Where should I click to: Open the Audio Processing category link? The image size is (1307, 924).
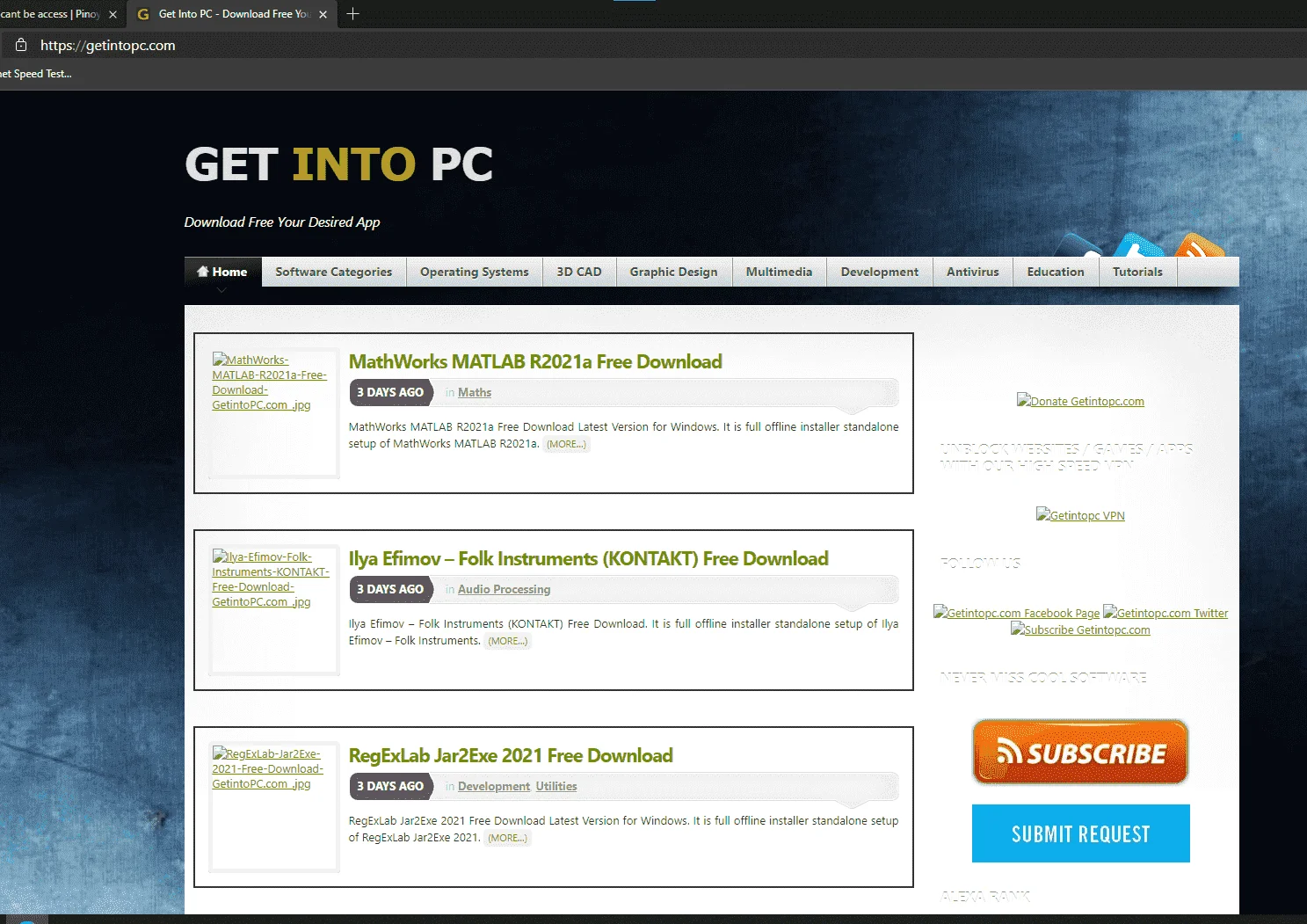(504, 589)
